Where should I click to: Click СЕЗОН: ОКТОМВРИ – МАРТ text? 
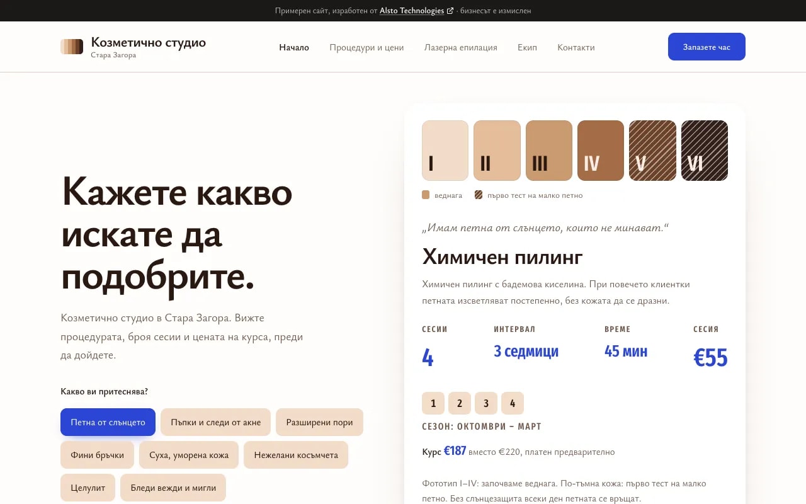[482, 427]
